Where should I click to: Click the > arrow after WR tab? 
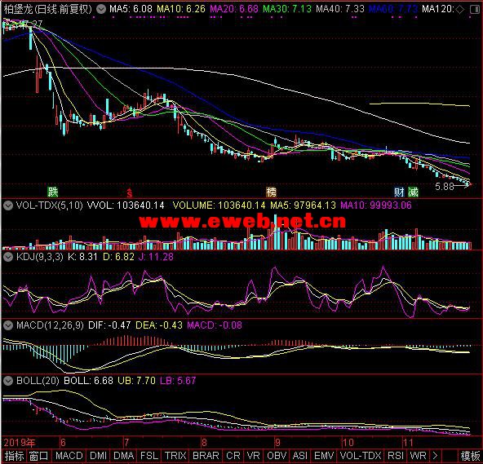[x=435, y=456]
